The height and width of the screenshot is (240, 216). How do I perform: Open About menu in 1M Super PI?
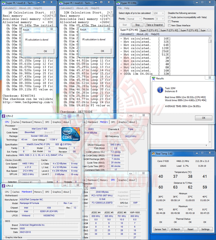[x=25, y=8]
